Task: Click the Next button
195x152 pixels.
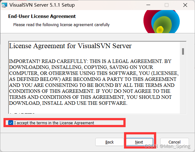Action: pos(139,142)
